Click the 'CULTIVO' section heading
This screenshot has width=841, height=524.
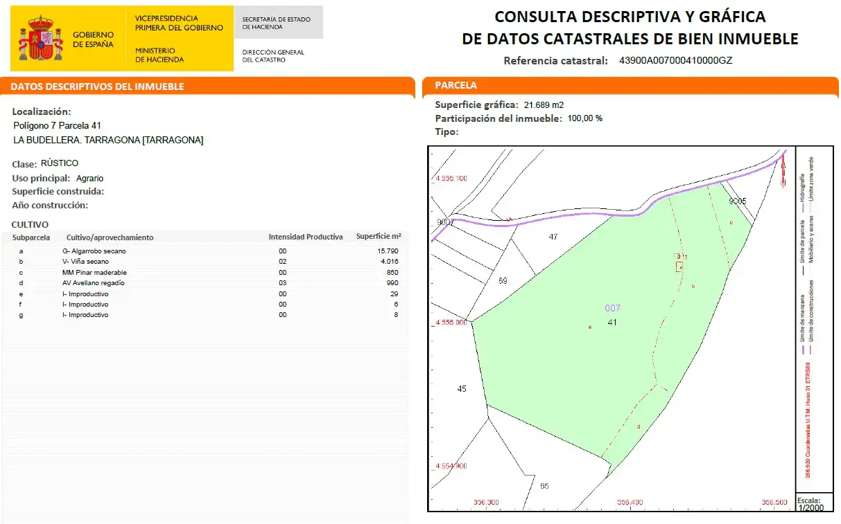point(30,225)
